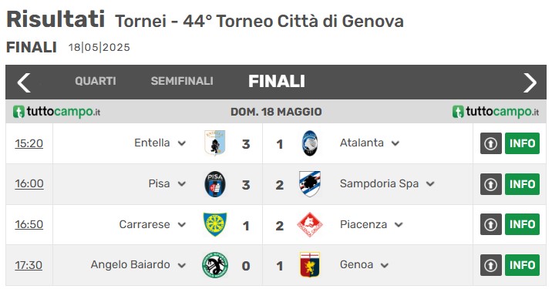
Task: Open INFO for the Pisa vs Sampdoria match
Action: pyautogui.click(x=522, y=184)
